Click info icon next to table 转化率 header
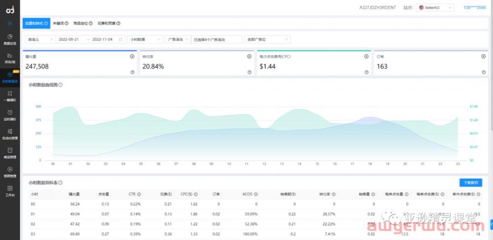Screen dimensions: 493x240 (333, 195)
